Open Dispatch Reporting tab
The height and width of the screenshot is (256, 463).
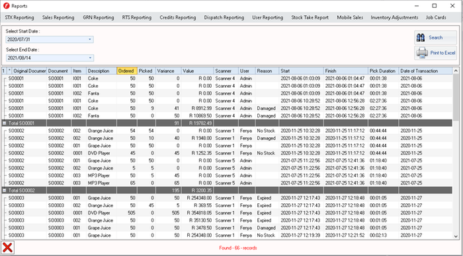click(224, 17)
